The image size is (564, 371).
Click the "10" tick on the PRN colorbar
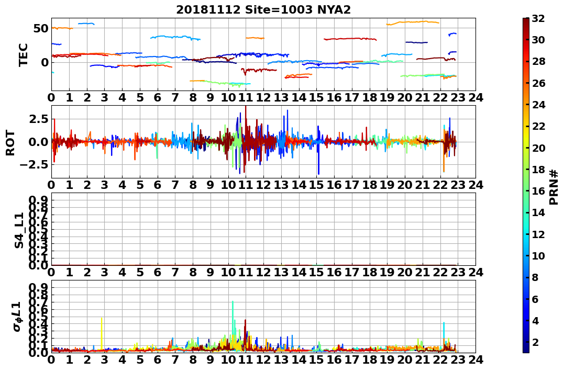[538, 255]
